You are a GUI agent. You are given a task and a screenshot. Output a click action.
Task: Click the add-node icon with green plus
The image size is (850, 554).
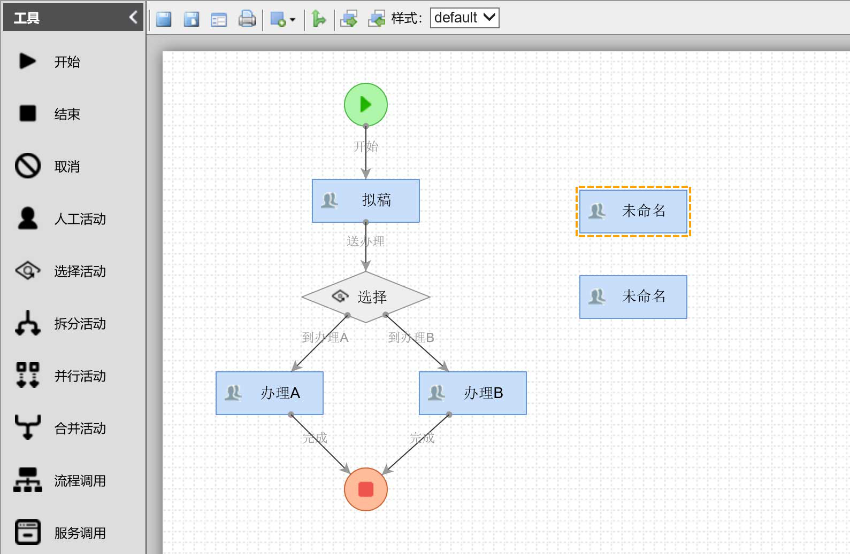278,20
